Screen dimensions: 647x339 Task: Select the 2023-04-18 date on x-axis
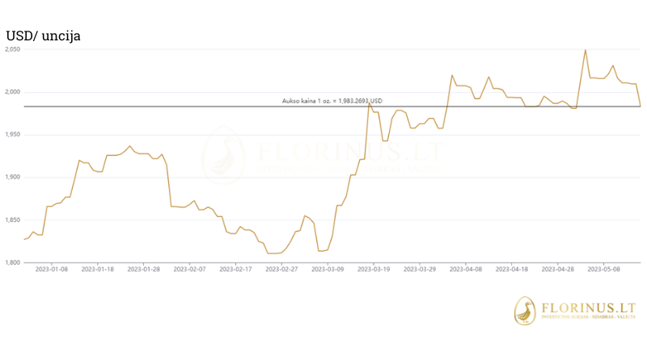click(x=514, y=270)
